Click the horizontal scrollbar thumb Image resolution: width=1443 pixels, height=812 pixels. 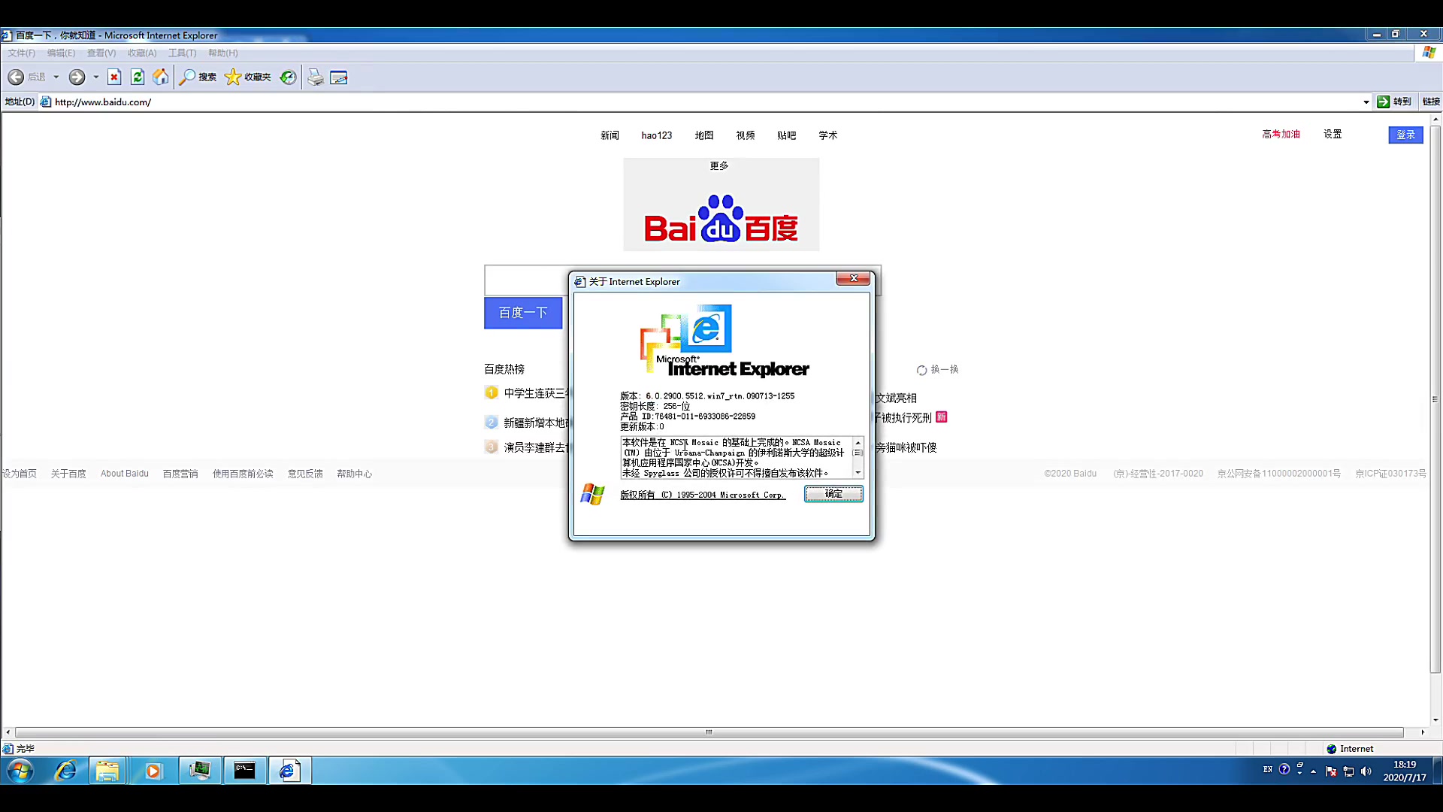(709, 732)
